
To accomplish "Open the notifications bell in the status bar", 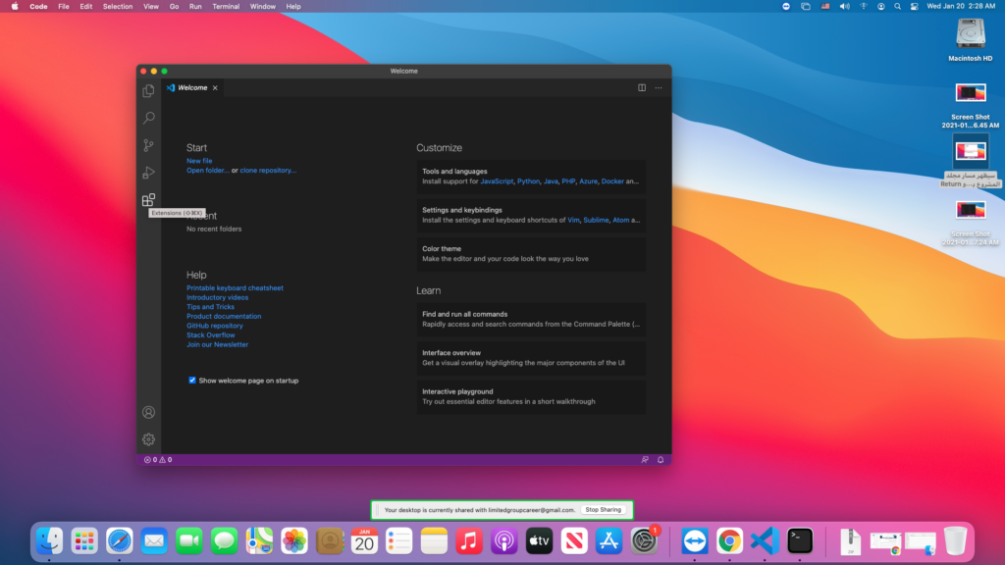I will [x=661, y=460].
